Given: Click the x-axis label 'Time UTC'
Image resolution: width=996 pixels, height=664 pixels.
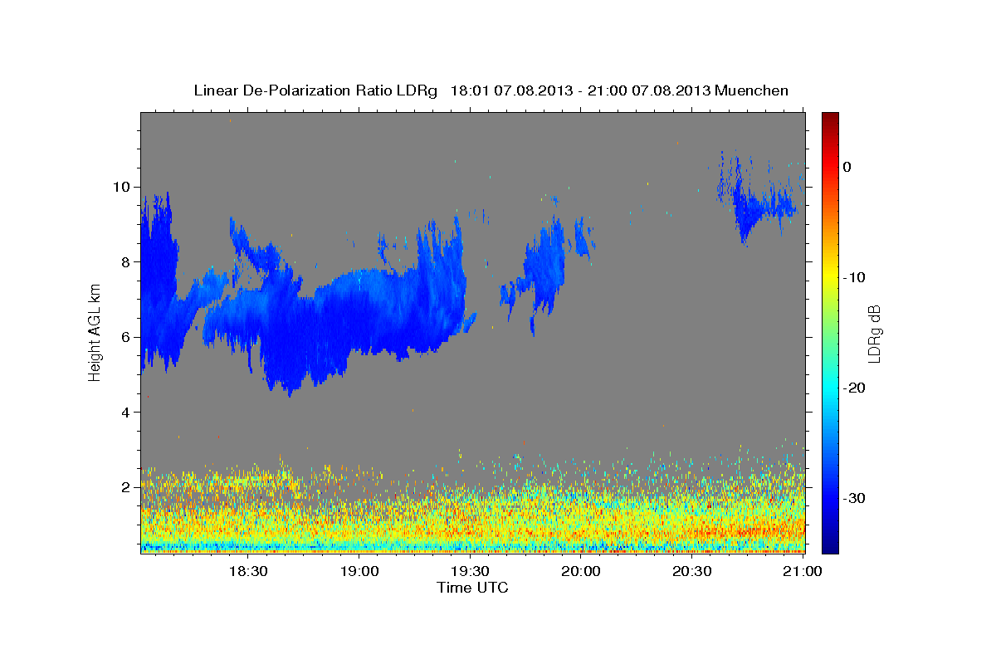Looking at the screenshot, I should coord(472,588).
